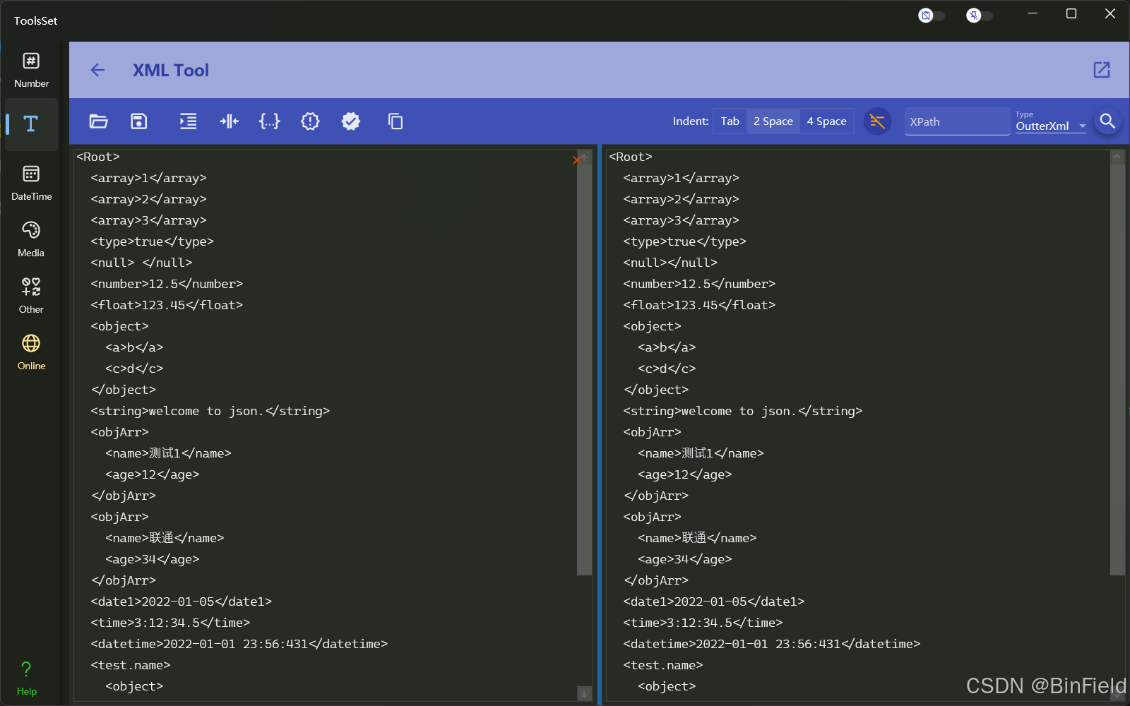Toggle the pin window on top switch
Viewport: 1130px width, 706px height.
click(979, 15)
